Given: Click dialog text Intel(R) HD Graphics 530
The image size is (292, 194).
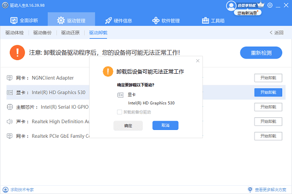Looking at the screenshot, I should (151, 103).
